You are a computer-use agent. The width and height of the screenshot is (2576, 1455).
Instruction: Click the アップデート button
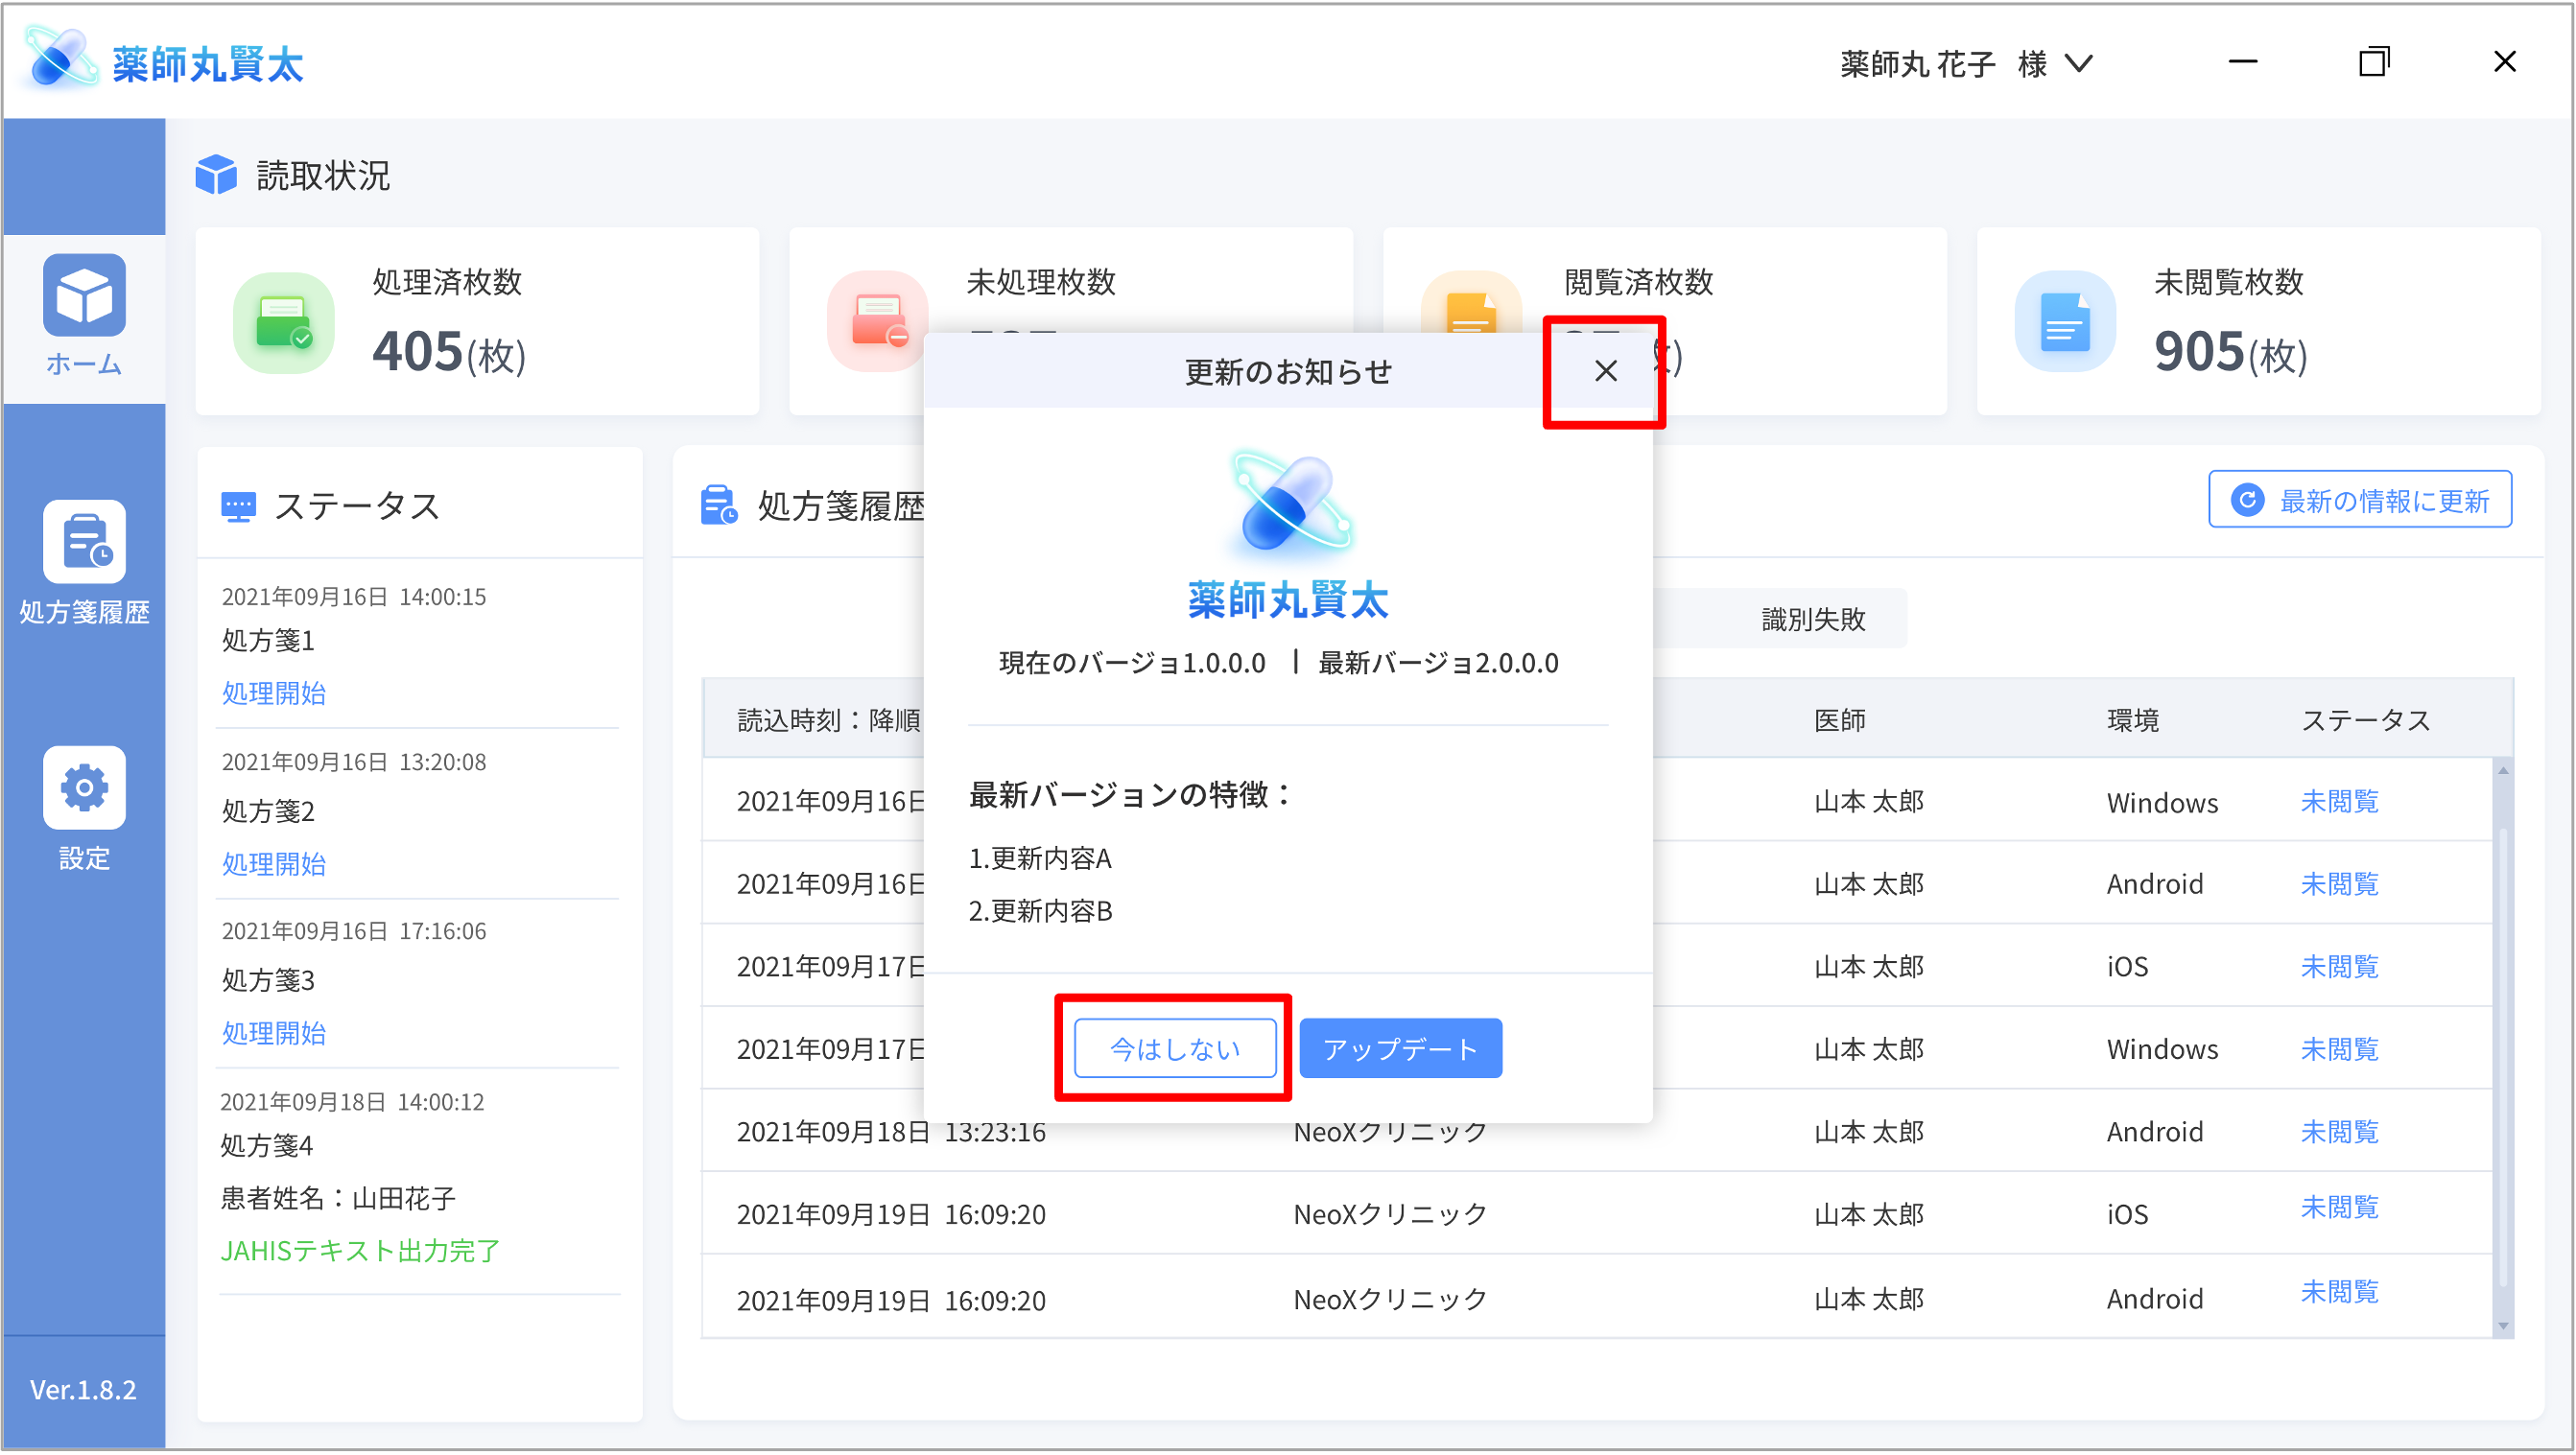coord(1400,1048)
